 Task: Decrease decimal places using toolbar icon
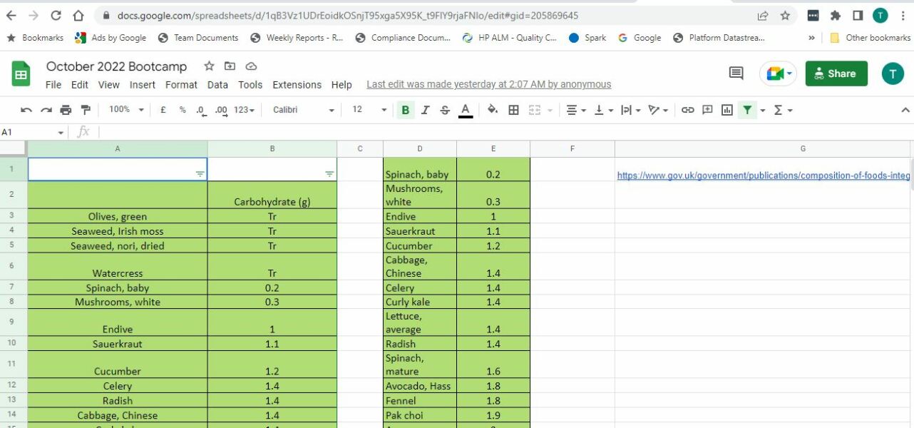point(200,110)
